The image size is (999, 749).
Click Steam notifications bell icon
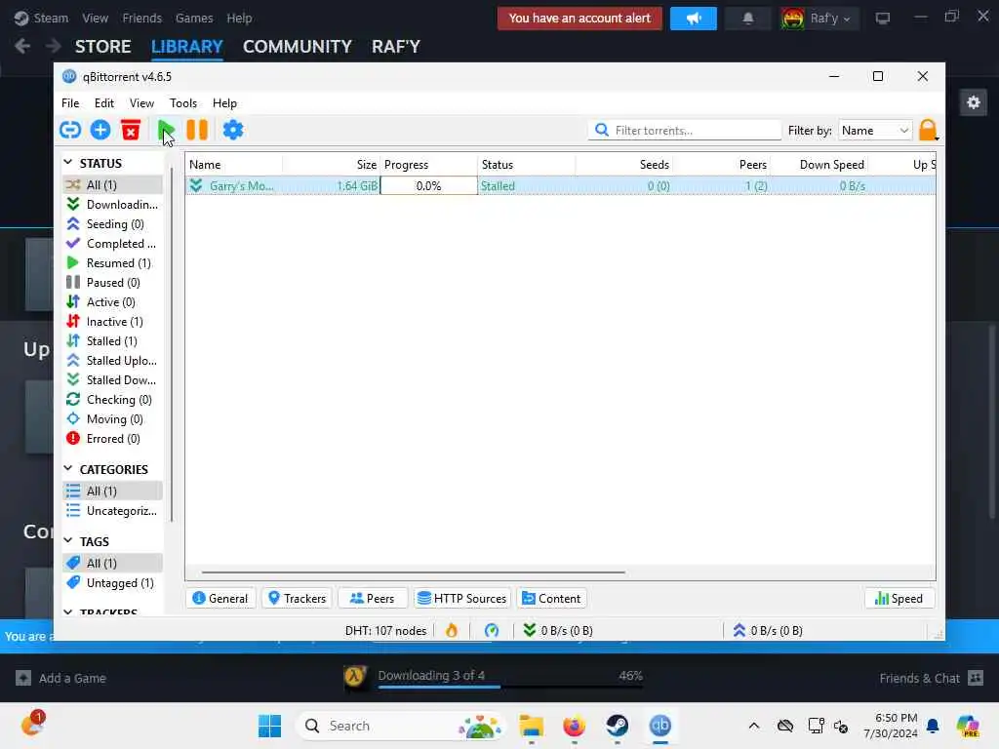pos(748,19)
